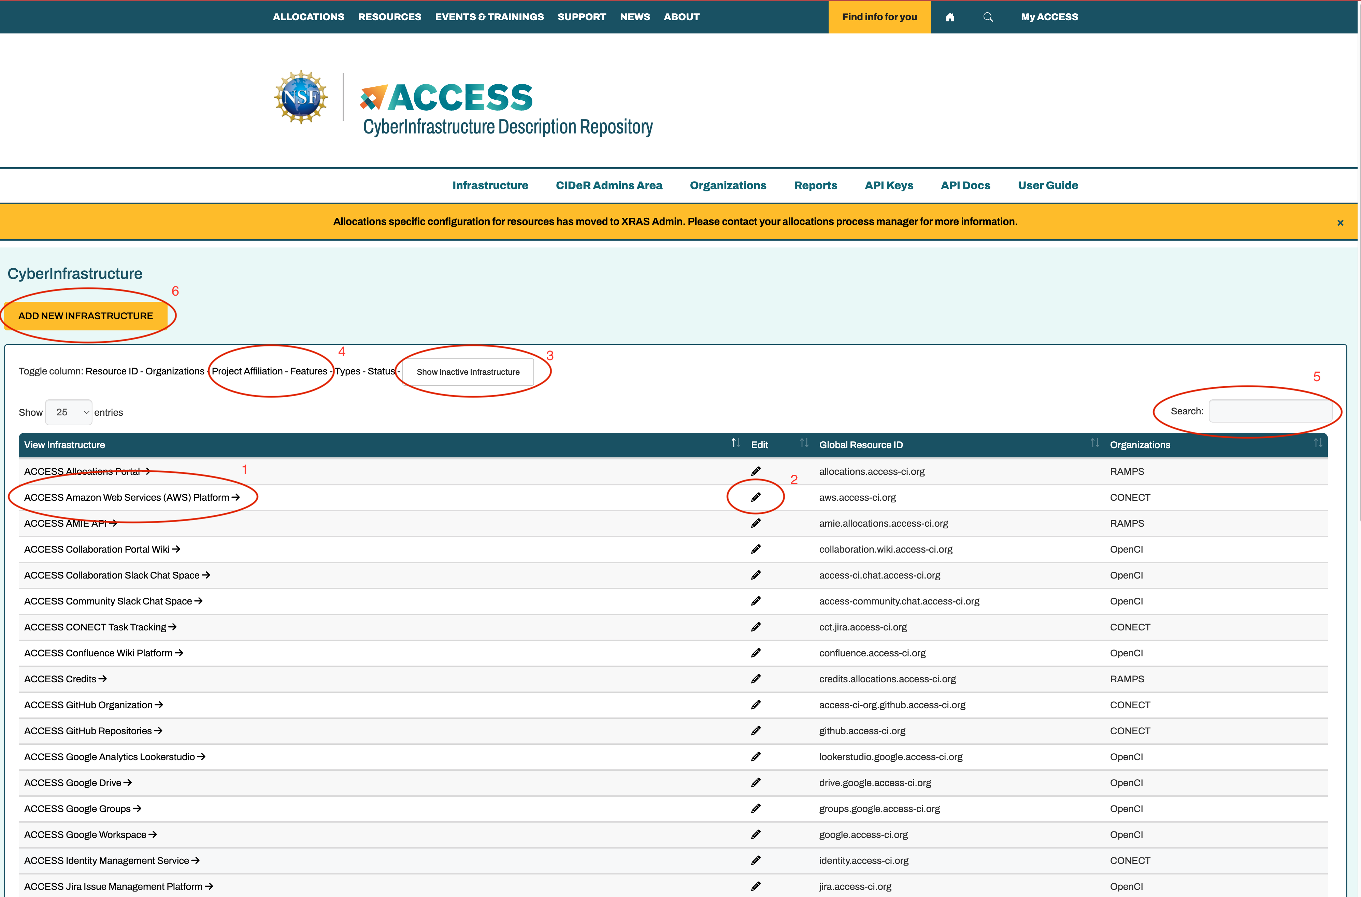
Task: Open the ABOUT top menu
Action: click(x=682, y=17)
